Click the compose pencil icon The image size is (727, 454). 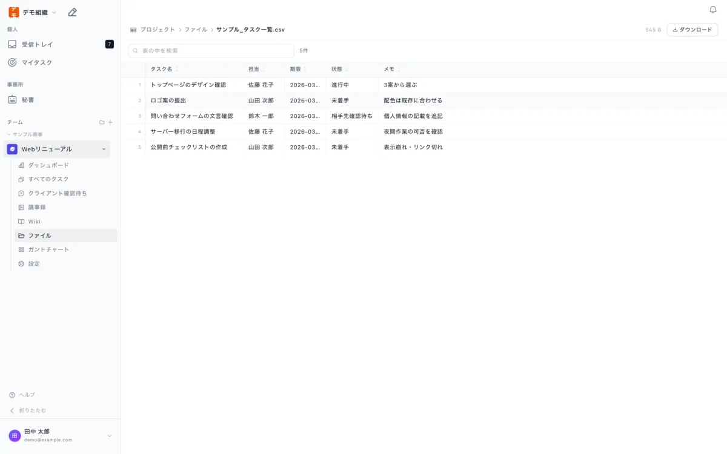point(72,12)
